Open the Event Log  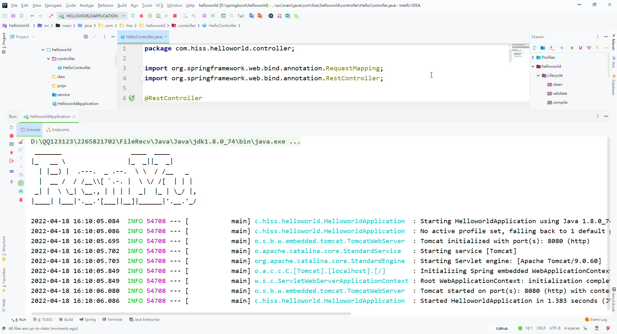coord(596,320)
